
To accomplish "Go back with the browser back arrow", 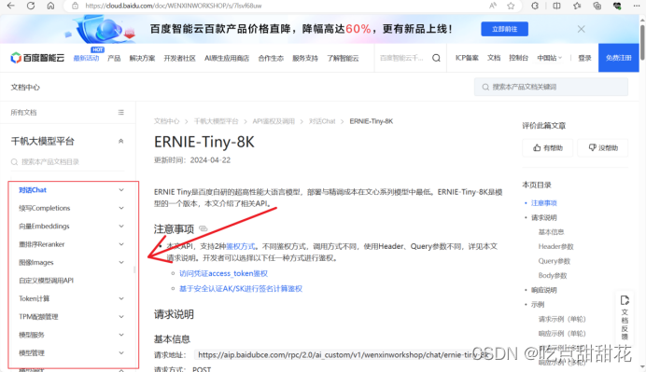I will pos(11,6).
